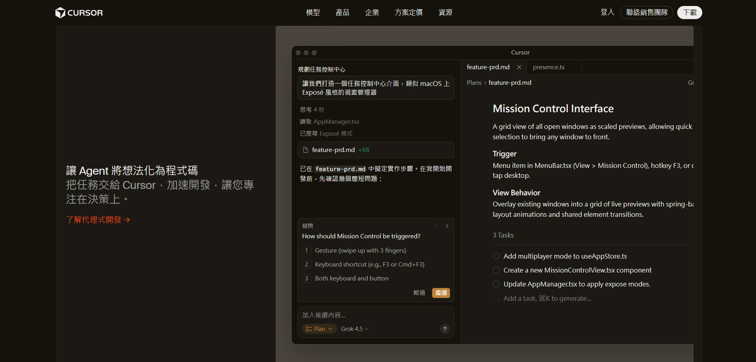Select option 3 Both keyboard and button
Viewport: 756px width, 362px height.
345,278
